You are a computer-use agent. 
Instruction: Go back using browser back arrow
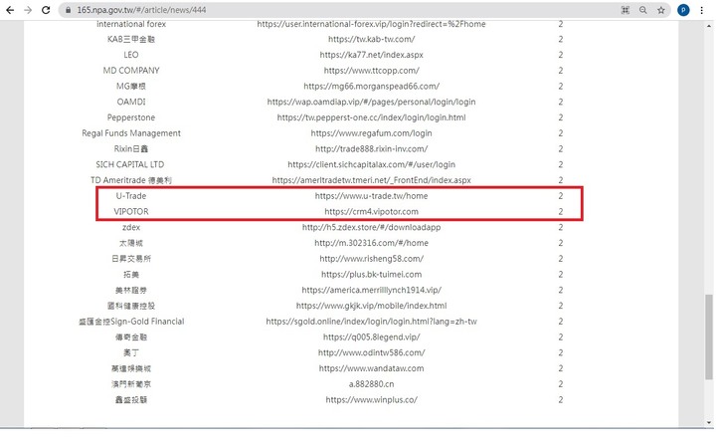tap(10, 10)
